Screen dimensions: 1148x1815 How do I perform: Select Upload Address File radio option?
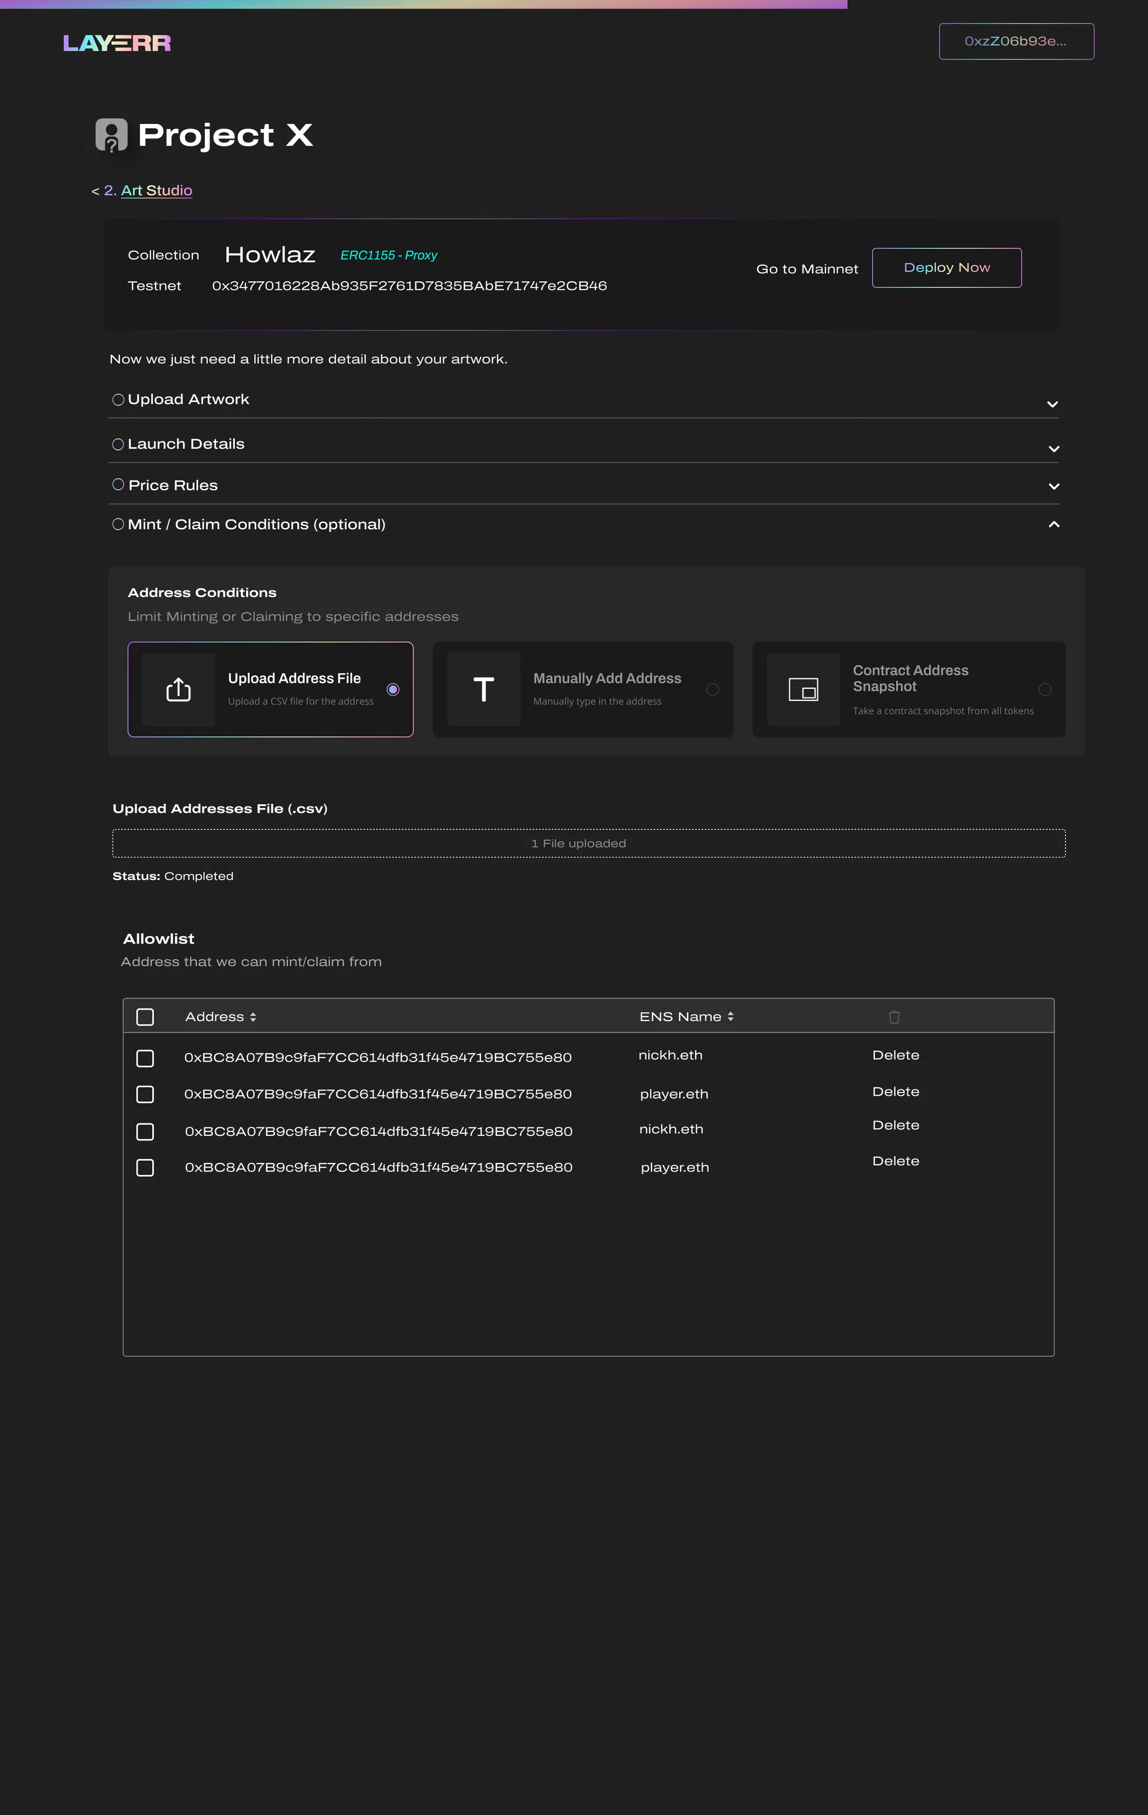click(x=393, y=690)
